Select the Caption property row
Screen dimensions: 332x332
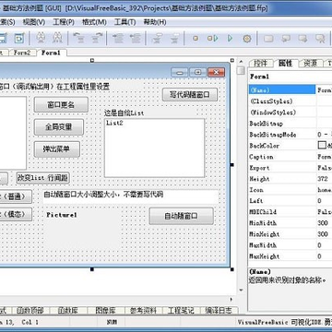290,157
